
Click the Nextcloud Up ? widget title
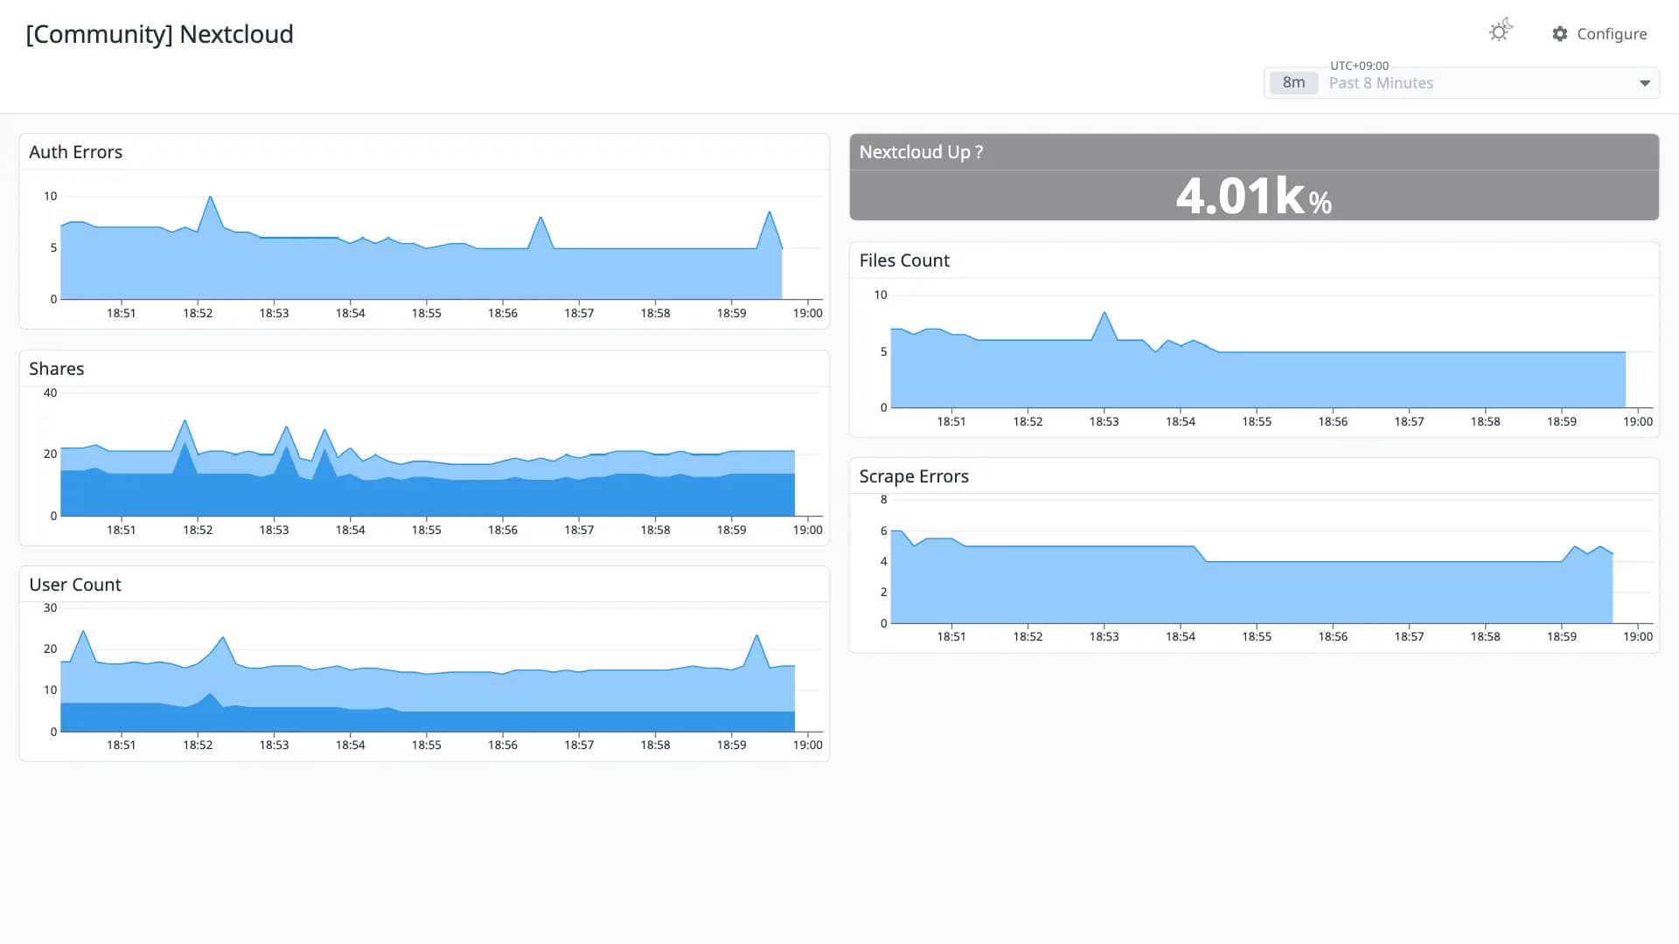pos(921,152)
